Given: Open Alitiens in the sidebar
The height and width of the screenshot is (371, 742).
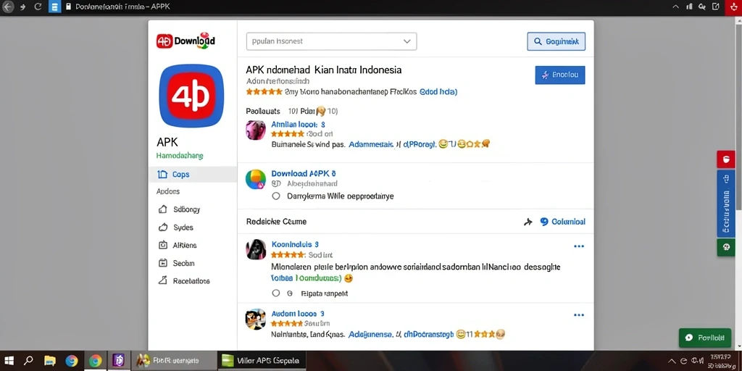Looking at the screenshot, I should tap(185, 245).
